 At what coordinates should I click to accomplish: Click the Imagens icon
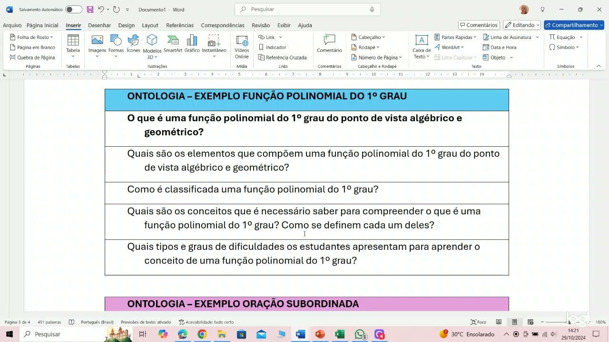pos(97,40)
